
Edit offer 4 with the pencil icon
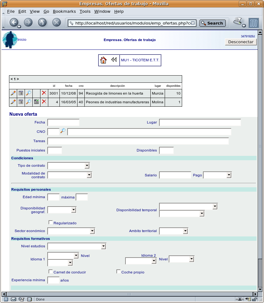click(13, 102)
